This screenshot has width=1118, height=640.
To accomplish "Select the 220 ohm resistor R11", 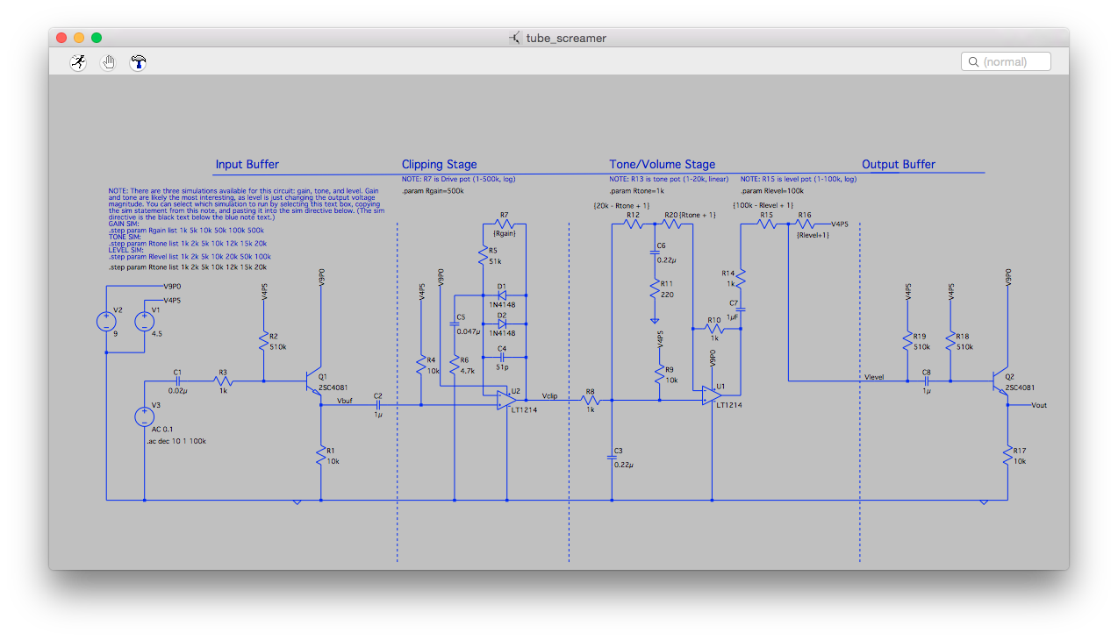I will pos(655,289).
